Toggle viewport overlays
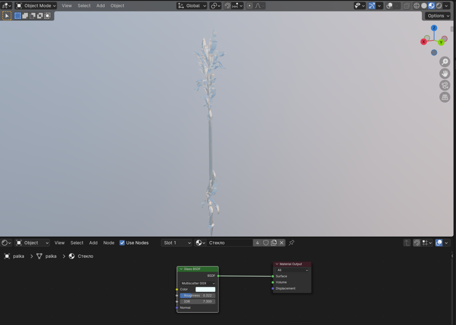This screenshot has width=456, height=325. tap(389, 6)
